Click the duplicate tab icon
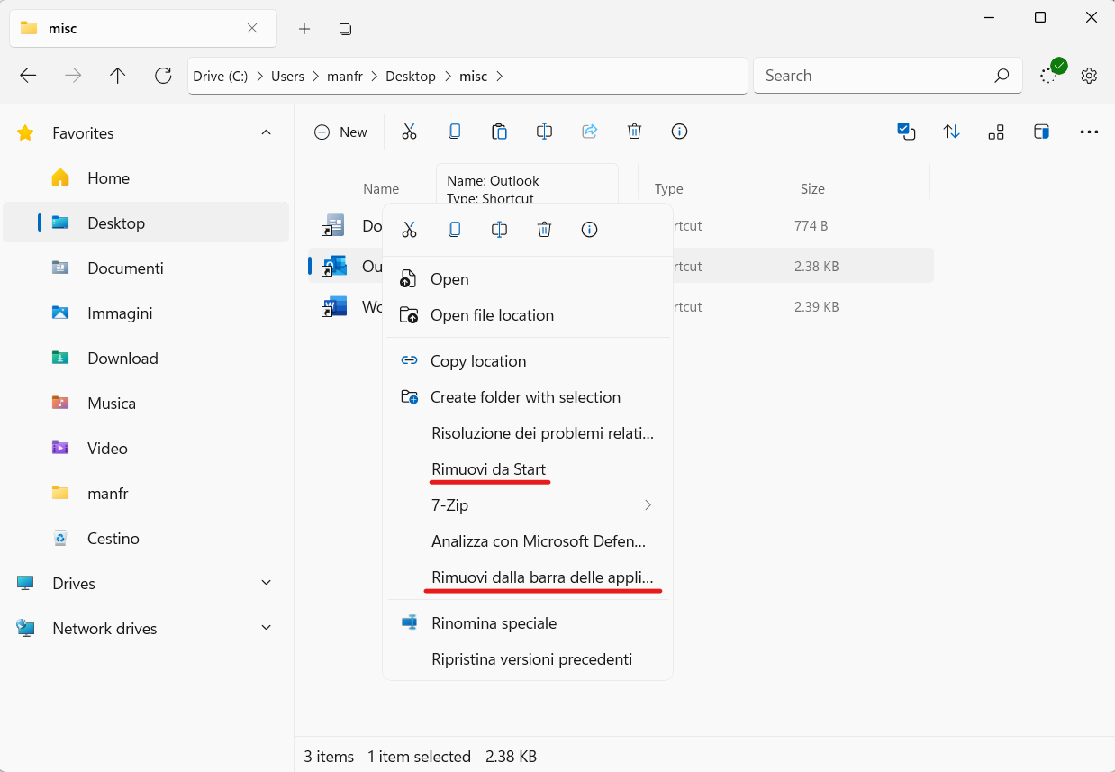 tap(345, 29)
